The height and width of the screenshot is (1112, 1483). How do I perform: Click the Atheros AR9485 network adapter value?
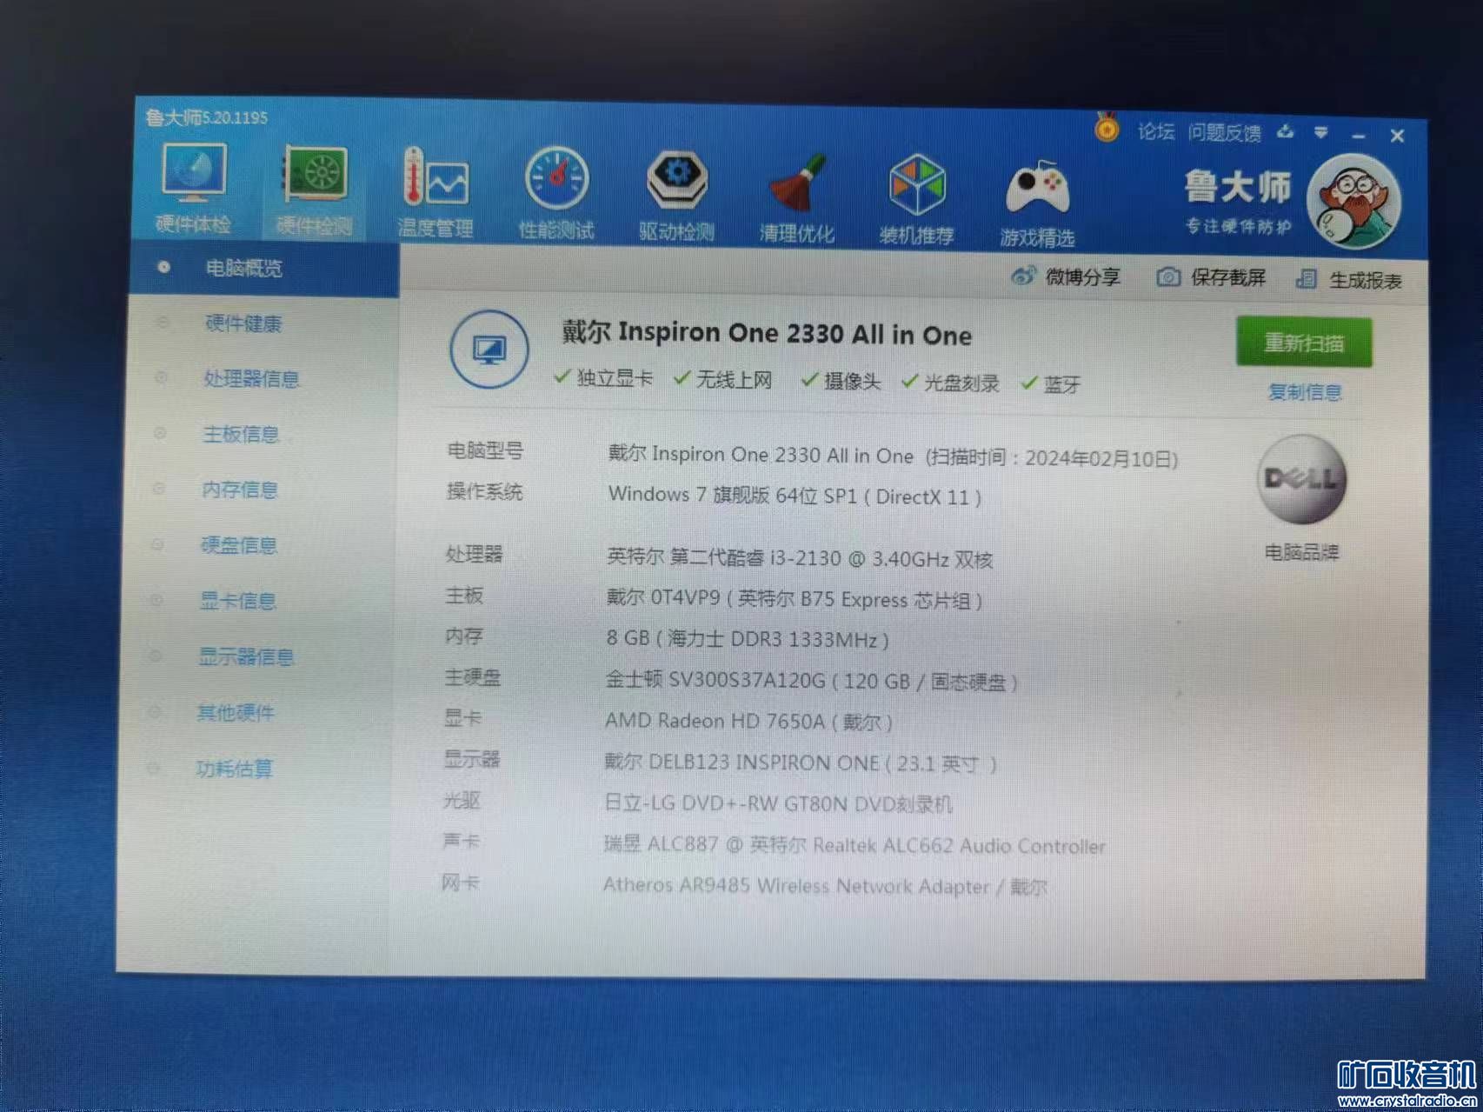(x=825, y=886)
